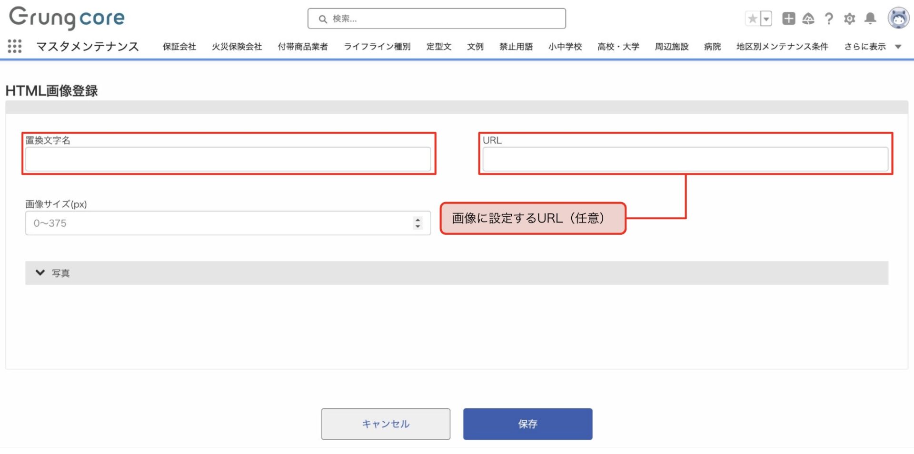This screenshot has height=454, width=914.
Task: Switch to the 保証会社 tab
Action: click(179, 47)
